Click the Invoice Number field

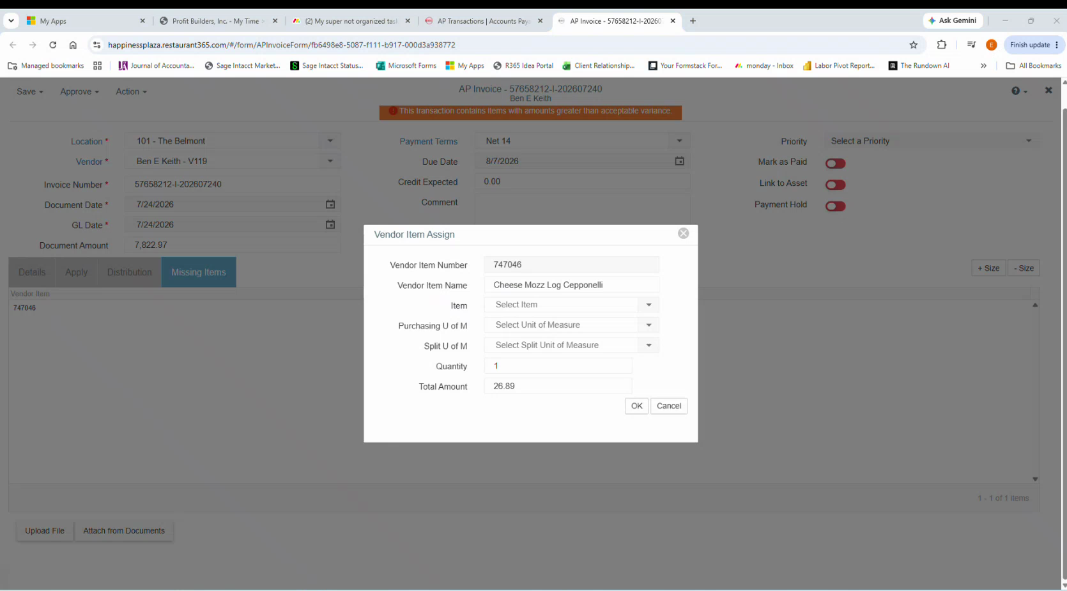tap(233, 184)
